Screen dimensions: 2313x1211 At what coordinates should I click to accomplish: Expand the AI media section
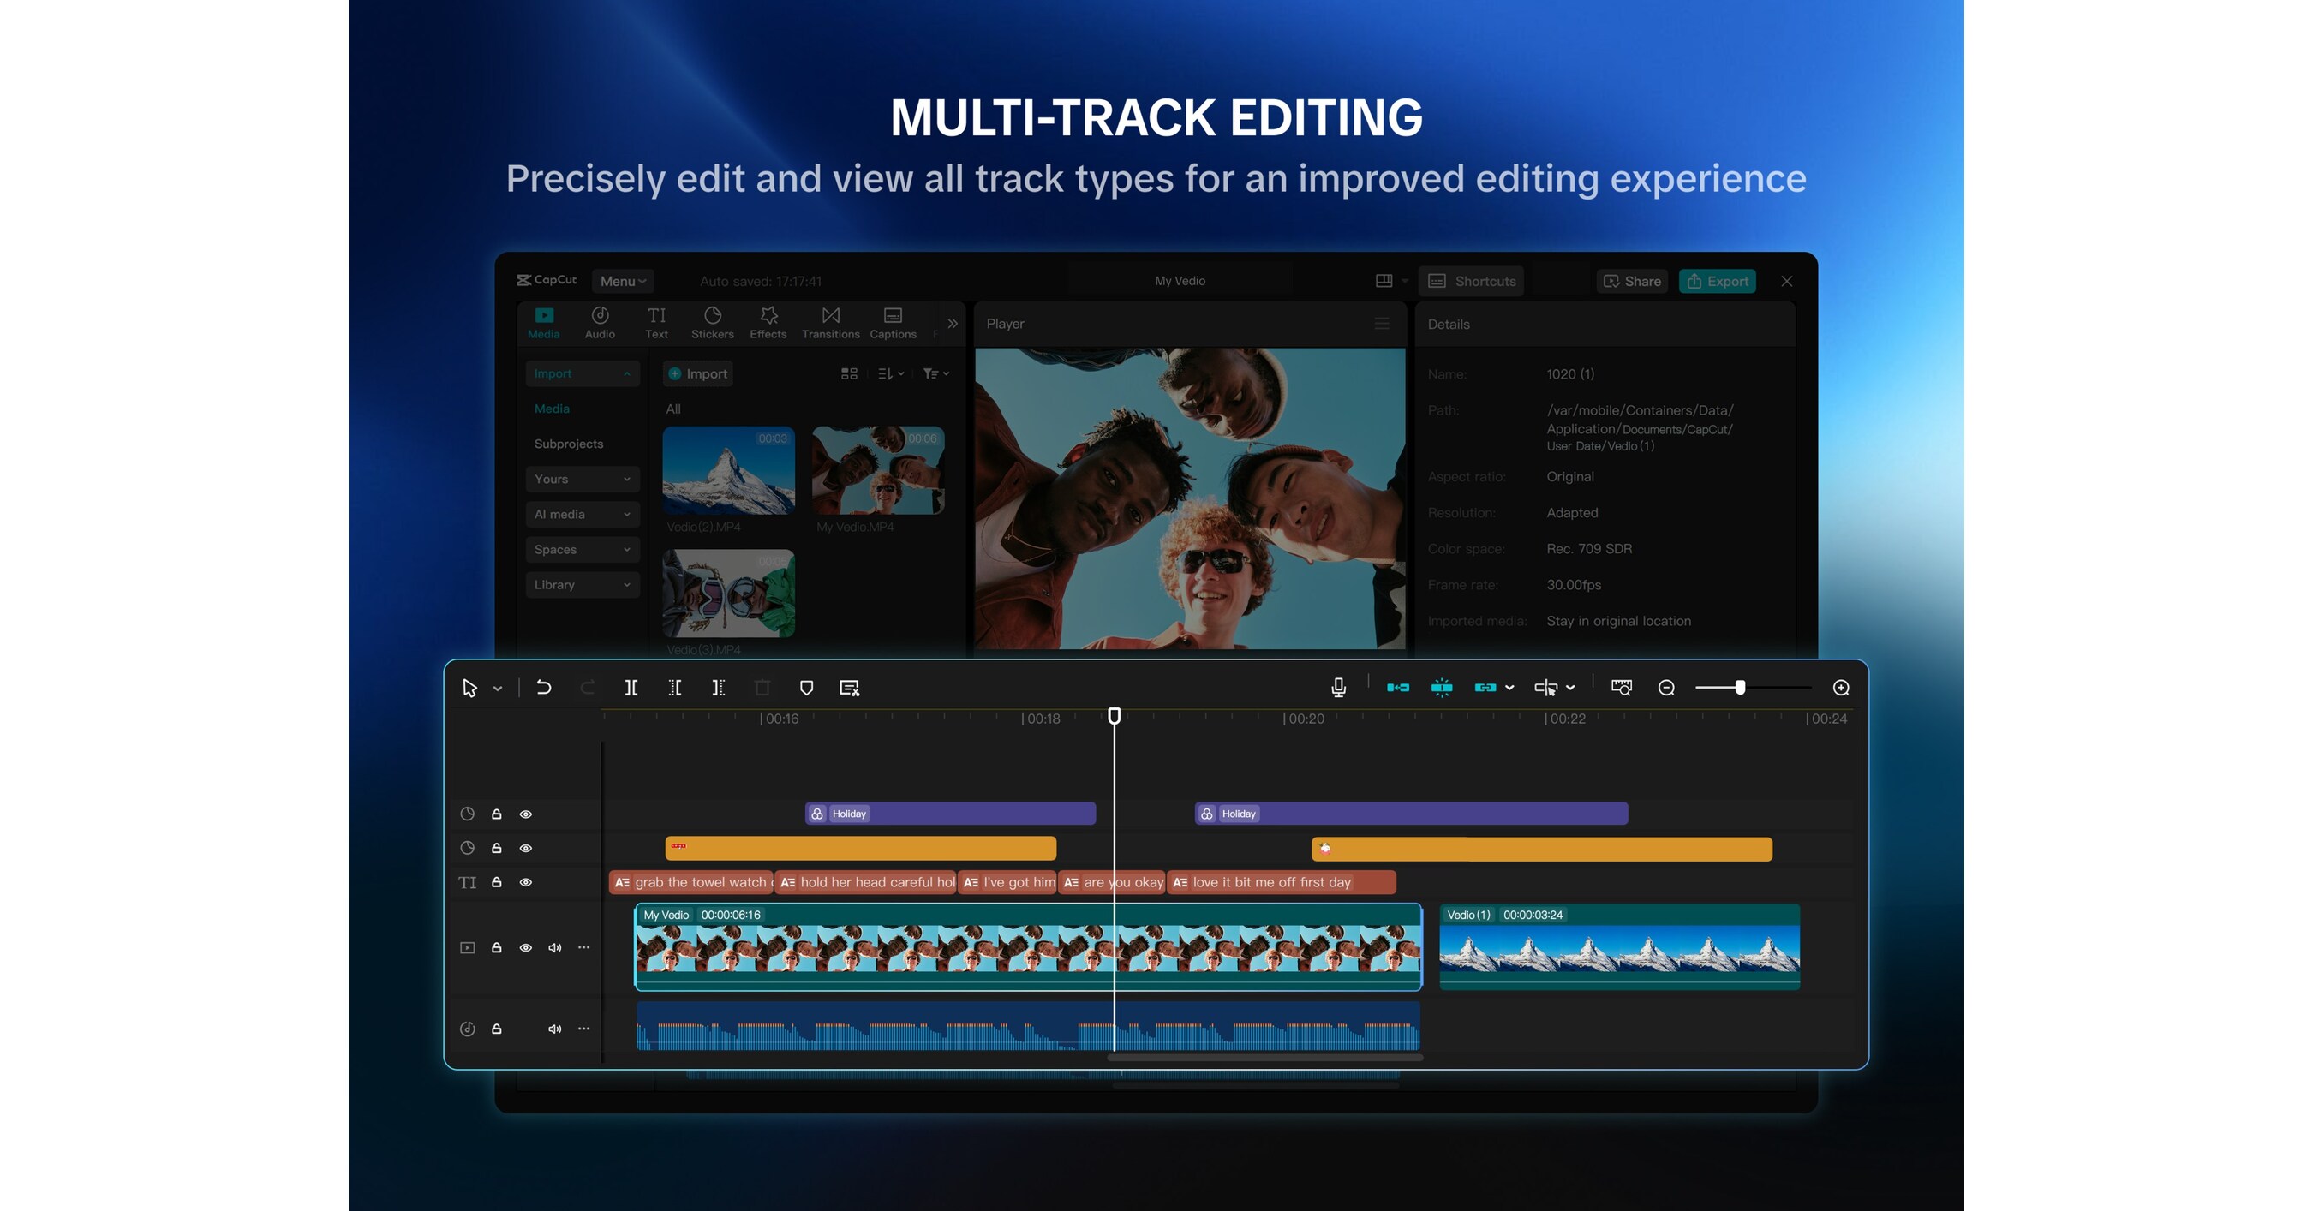click(582, 515)
